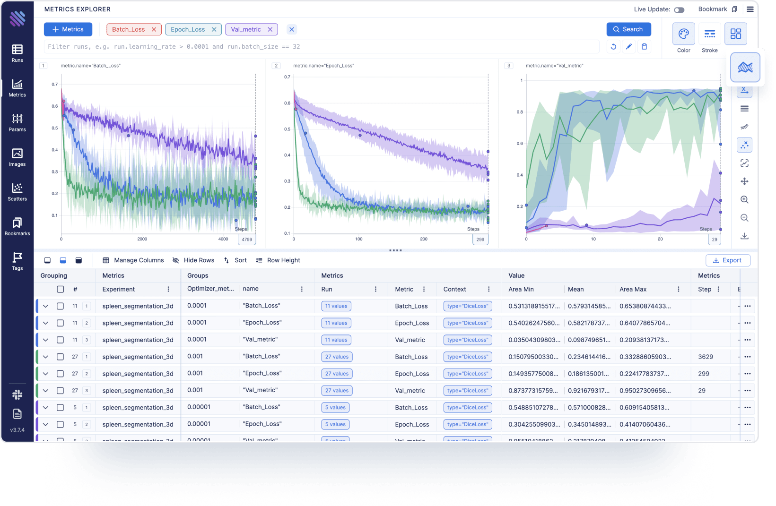Viewport: 776px width, 506px height.
Task: Open the chart grid grouping options
Action: pyautogui.click(x=736, y=34)
